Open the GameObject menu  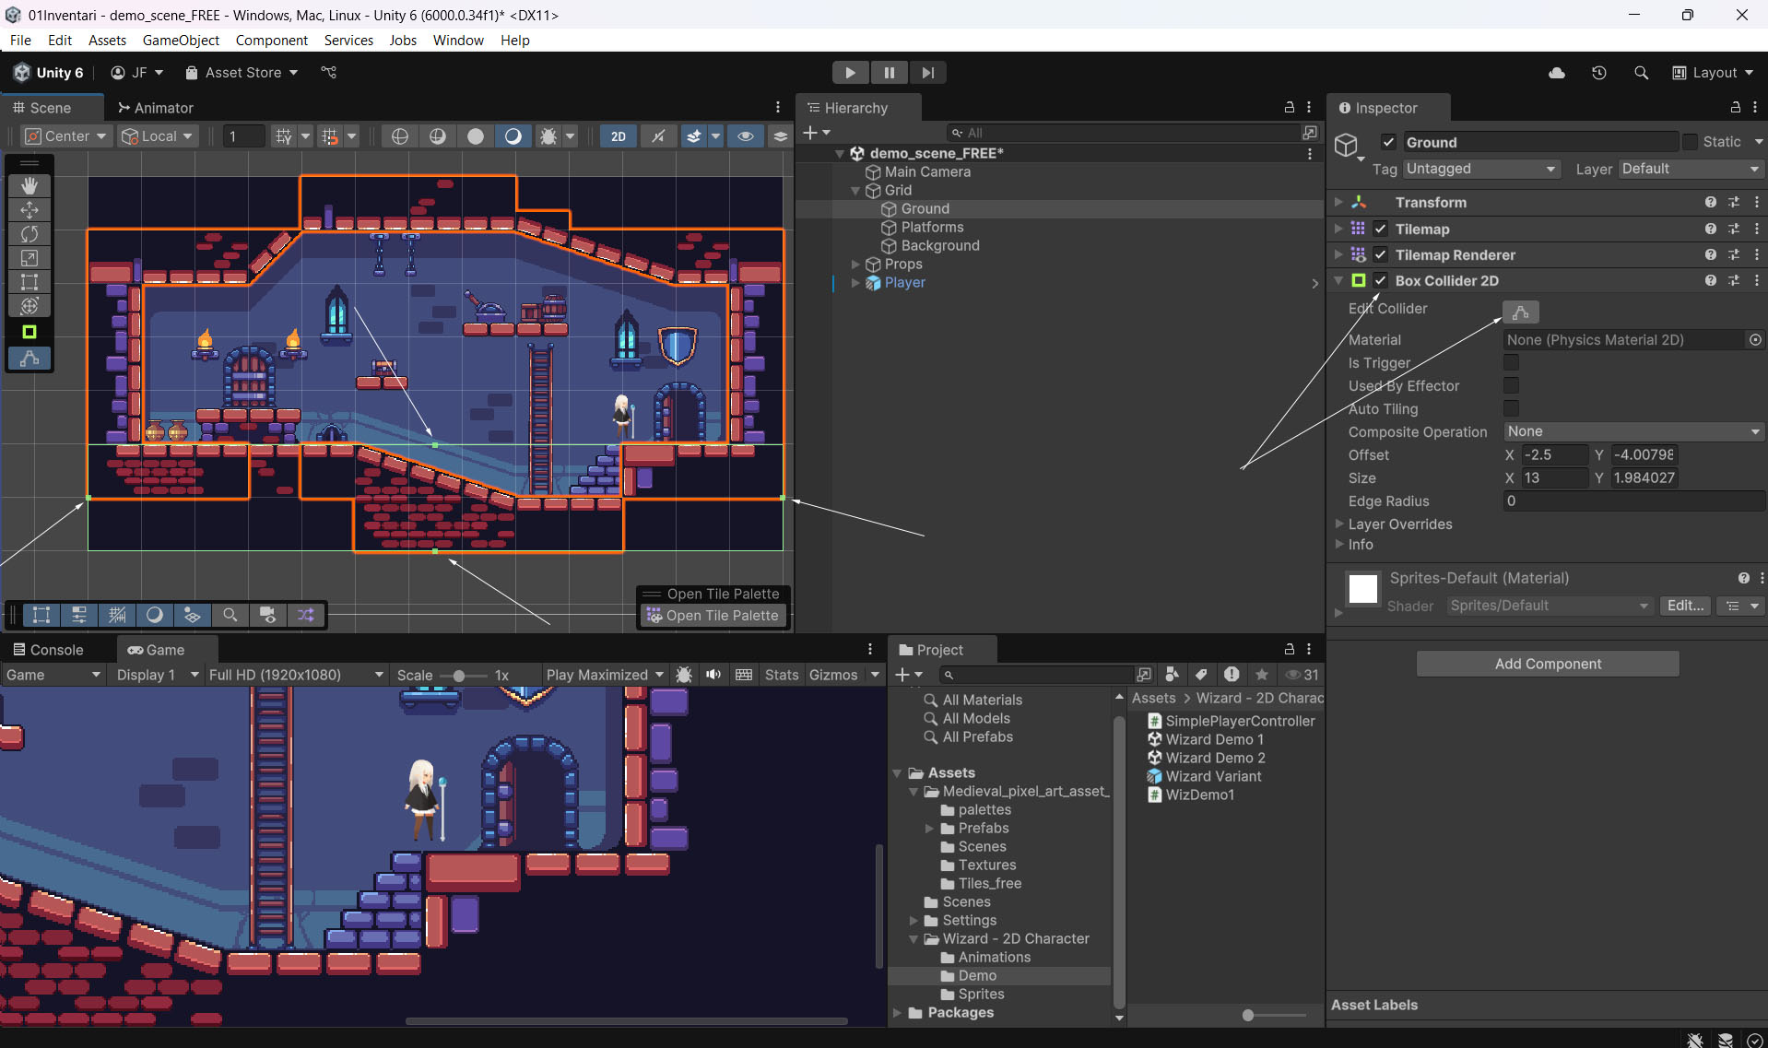[181, 41]
